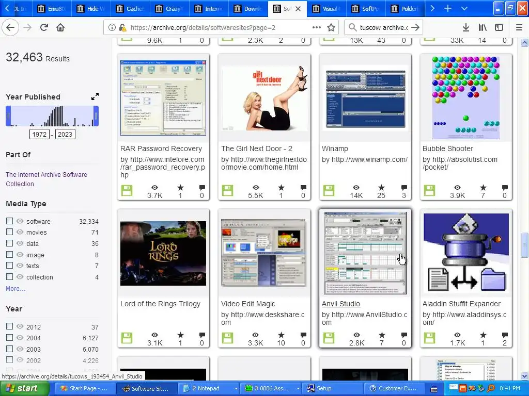529x396 pixels.
Task: Switch to the Polder tab
Action: pos(405,9)
